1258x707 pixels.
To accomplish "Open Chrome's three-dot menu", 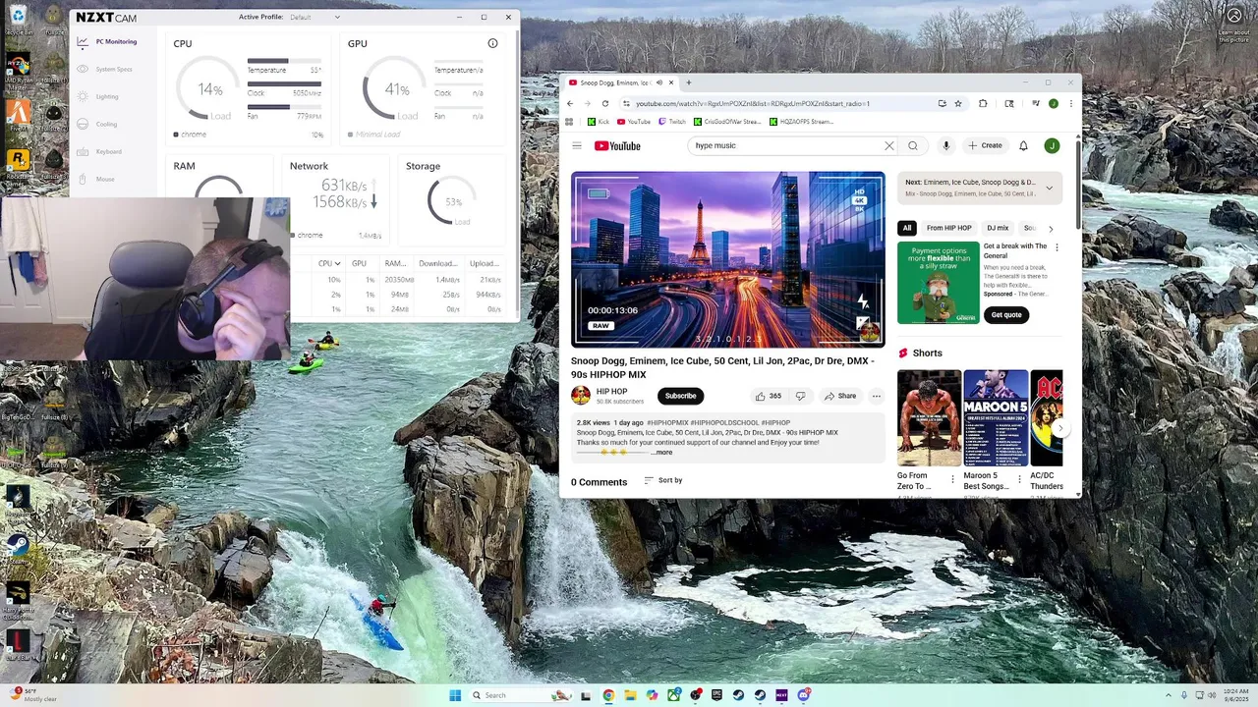I will (x=1071, y=103).
